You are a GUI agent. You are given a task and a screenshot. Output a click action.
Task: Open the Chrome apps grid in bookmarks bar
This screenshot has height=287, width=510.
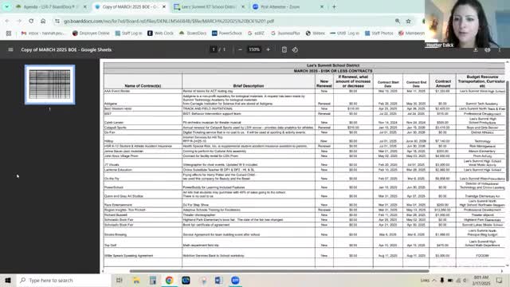(x=9, y=33)
